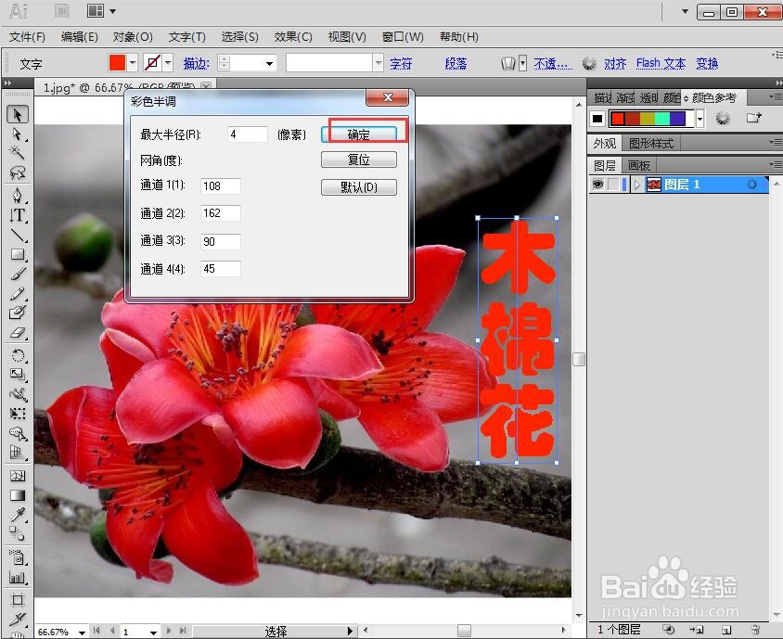The width and height of the screenshot is (783, 639).
Task: Select the Selection (black arrow) tool
Action: pyautogui.click(x=18, y=114)
